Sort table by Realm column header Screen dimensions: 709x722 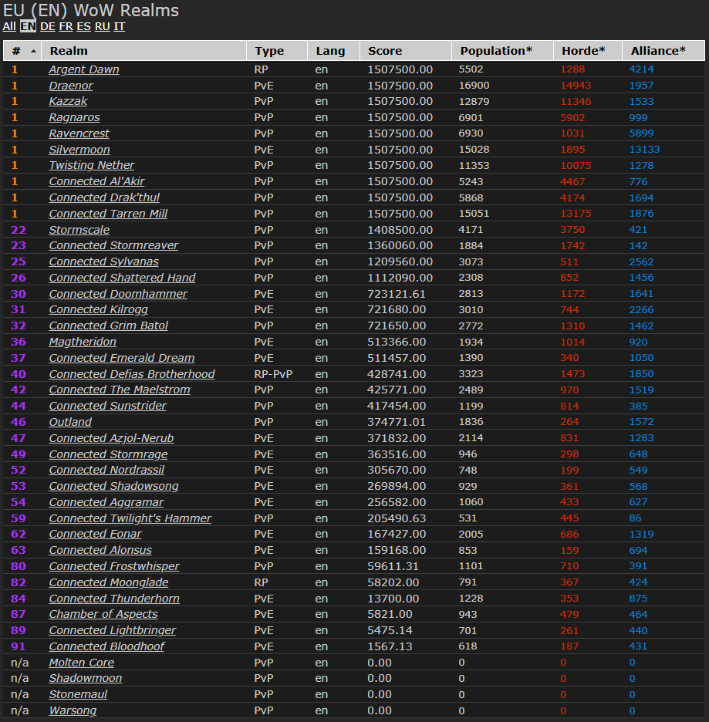coord(144,51)
